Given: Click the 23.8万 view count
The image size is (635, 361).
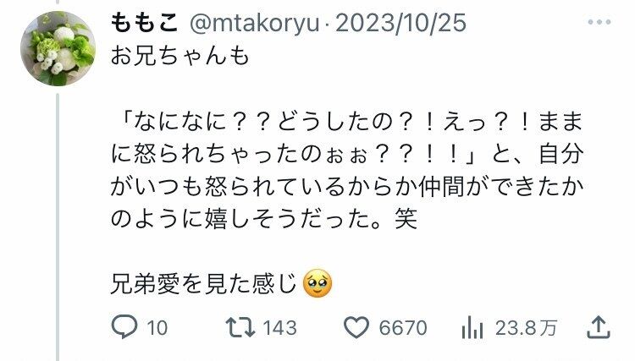Looking at the screenshot, I should click(x=526, y=328).
